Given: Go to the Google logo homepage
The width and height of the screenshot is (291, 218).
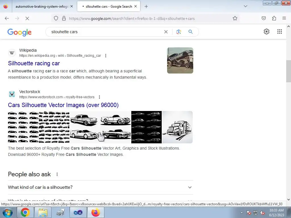Looking at the screenshot, I should [20, 32].
